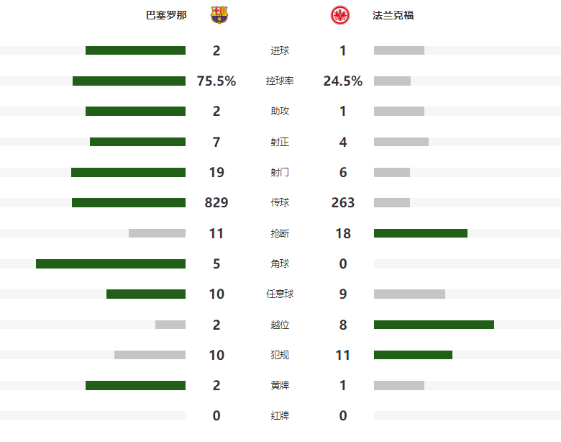Image resolution: width=561 pixels, height=442 pixels.
Task: Click the 进球 stat label
Action: (x=280, y=50)
